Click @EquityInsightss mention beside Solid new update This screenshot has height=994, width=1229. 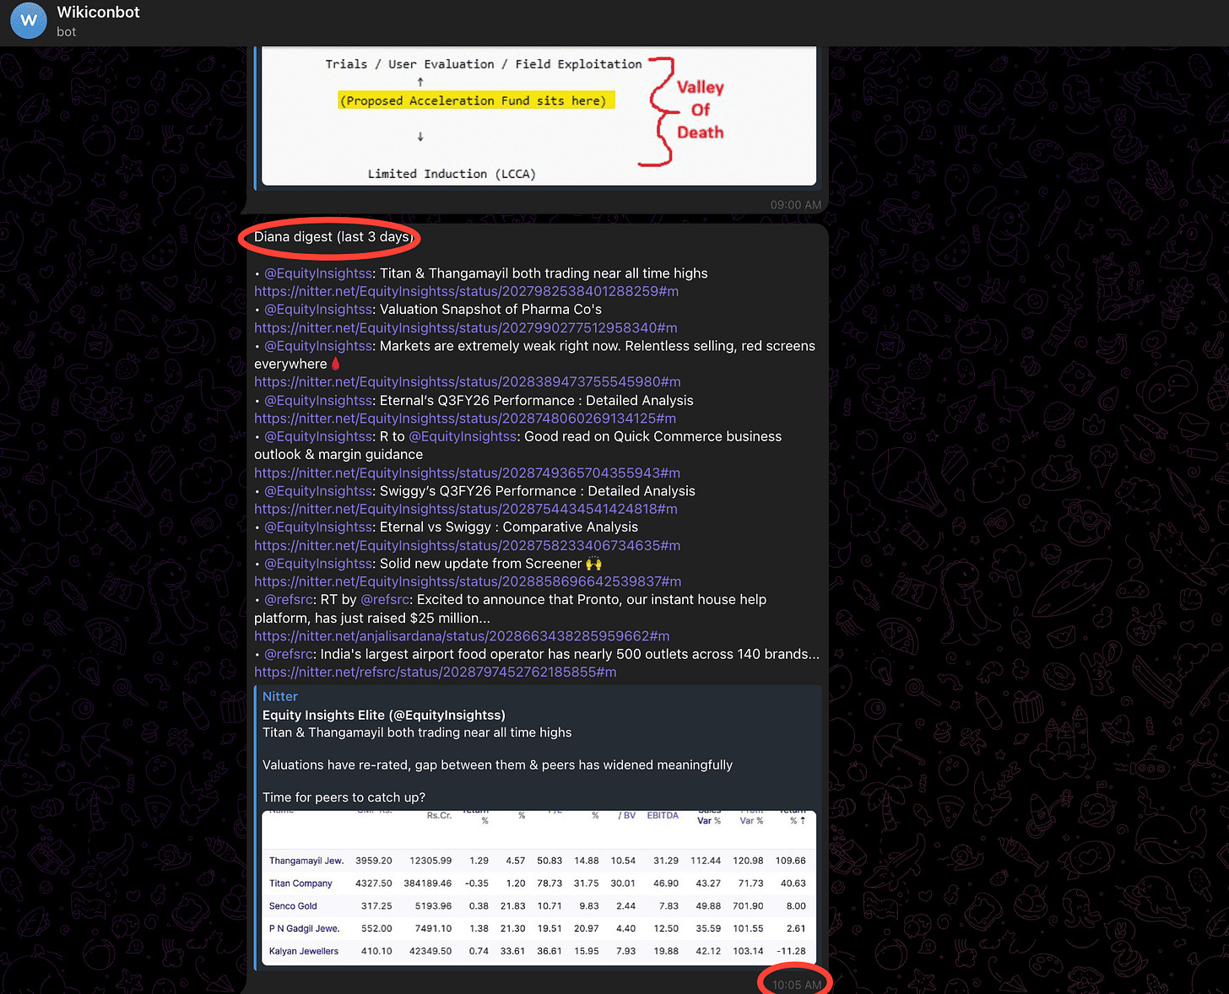click(318, 563)
